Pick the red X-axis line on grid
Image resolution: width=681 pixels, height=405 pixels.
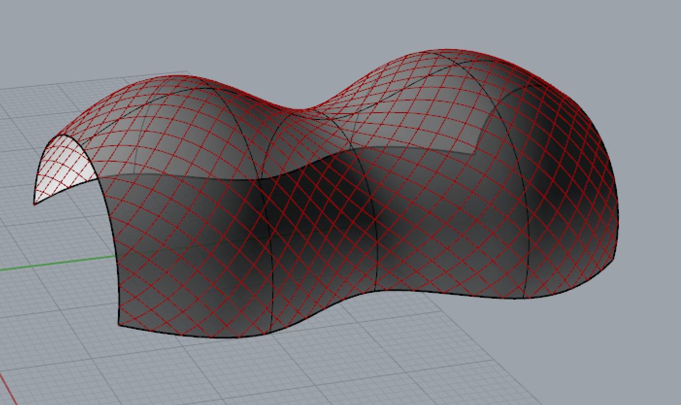click(8, 388)
